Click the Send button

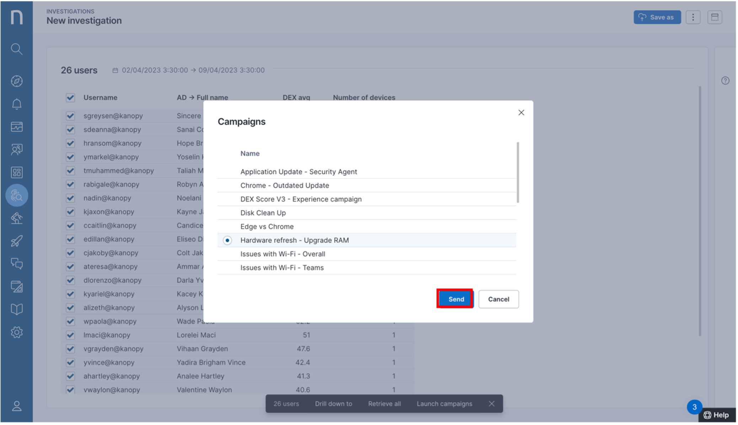tap(455, 299)
